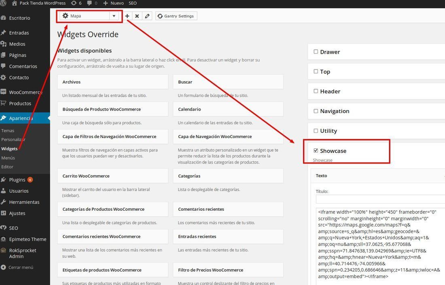The image size is (445, 285).
Task: Expand the Archivos available widget
Action: pyautogui.click(x=113, y=82)
